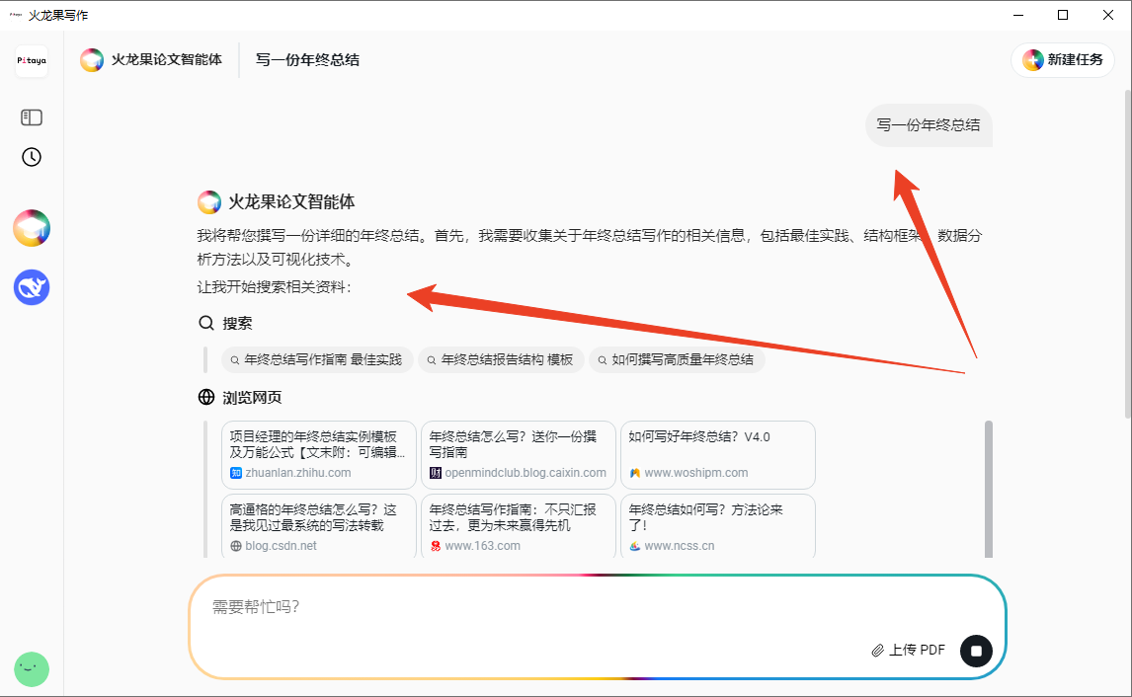Image resolution: width=1132 pixels, height=697 pixels.
Task: Open the openmindclub.blog.caixin.com result card
Action: [519, 454]
